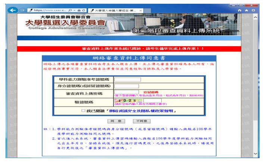Viewport: 267px width, 166px height.
Task: Click the red 忘記密碼 link
Action: coord(151,92)
